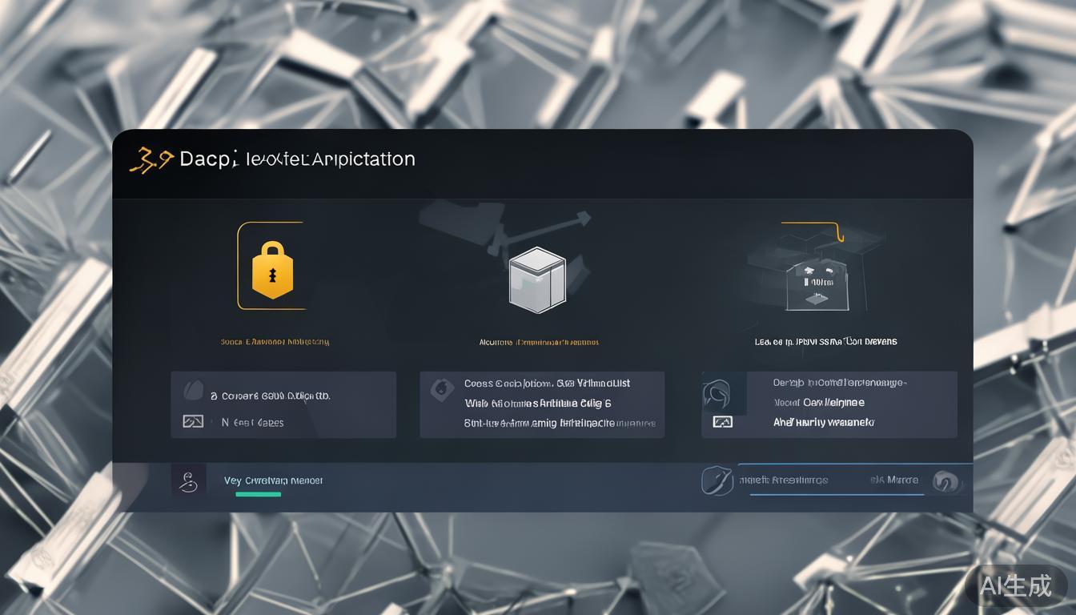This screenshot has width=1076, height=615.
Task: Click the avatar icon above the green underline
Action: [188, 479]
